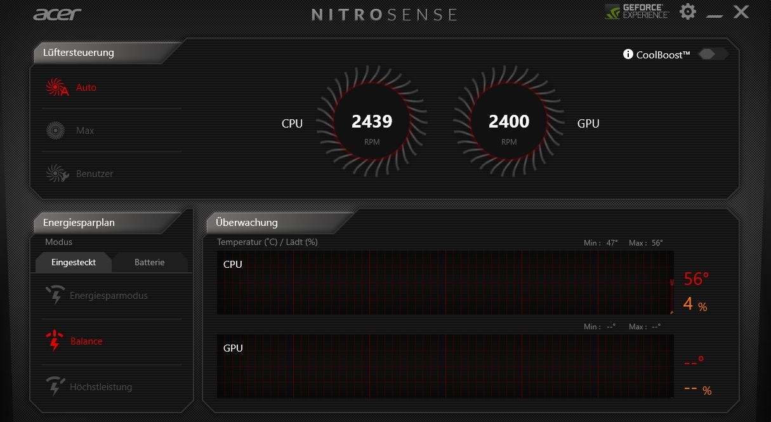Click the Auto fan mode icon
The width and height of the screenshot is (771, 422).
pos(56,88)
